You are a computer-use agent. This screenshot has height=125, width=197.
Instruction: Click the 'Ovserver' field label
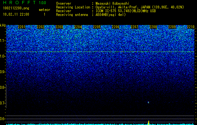pos(64,3)
